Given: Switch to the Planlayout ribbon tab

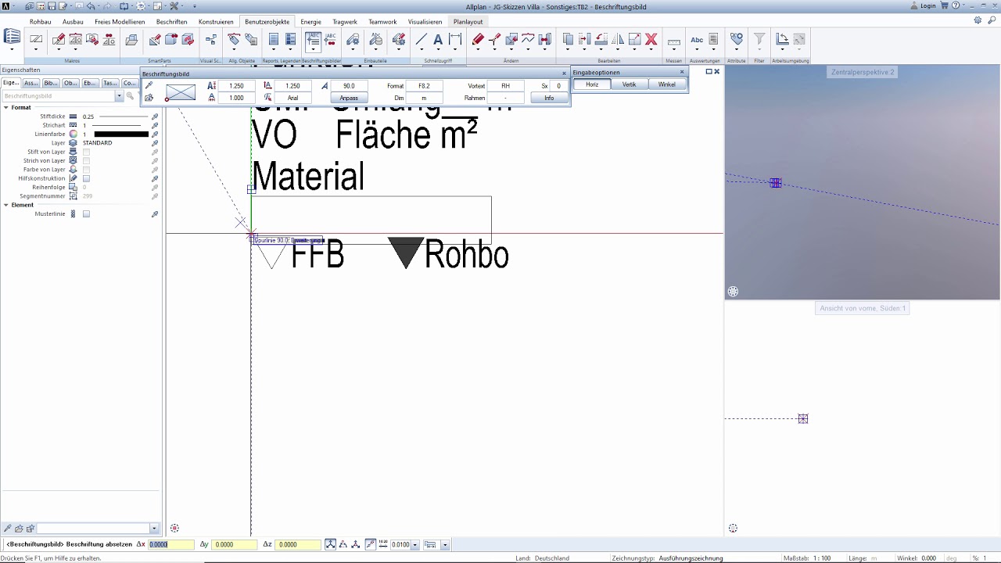Looking at the screenshot, I should coord(468,22).
